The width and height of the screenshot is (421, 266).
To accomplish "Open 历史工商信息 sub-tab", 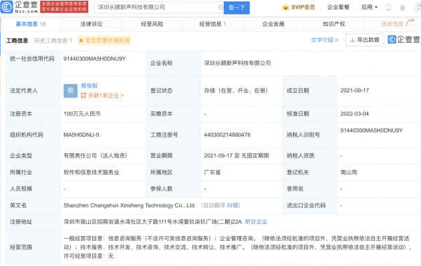I will 53,41.
